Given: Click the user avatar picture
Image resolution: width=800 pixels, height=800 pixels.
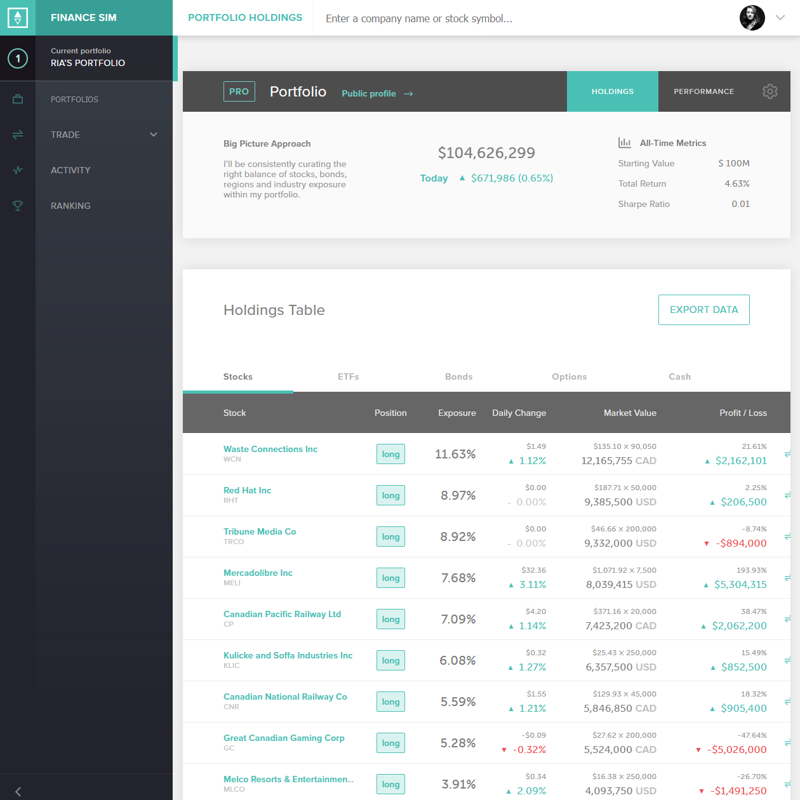Looking at the screenshot, I should point(752,18).
